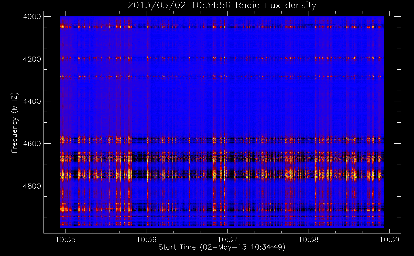414x256 pixels.
Task: Click the 10:35 time axis label
Action: pyautogui.click(x=66, y=240)
